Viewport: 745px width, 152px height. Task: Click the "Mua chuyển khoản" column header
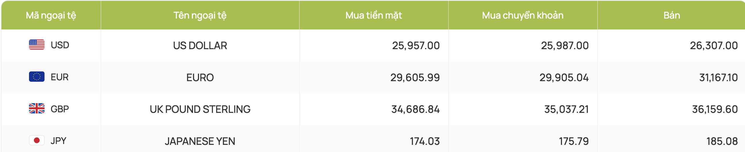coord(523,15)
